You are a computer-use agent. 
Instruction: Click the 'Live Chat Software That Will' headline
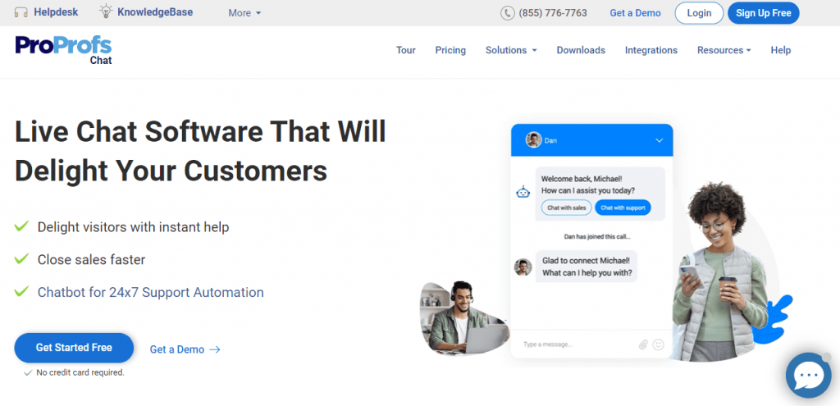click(x=200, y=131)
